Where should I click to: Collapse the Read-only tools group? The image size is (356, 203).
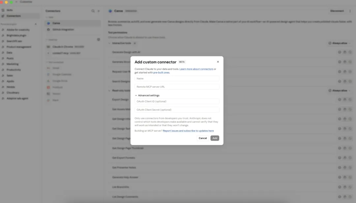click(109, 91)
